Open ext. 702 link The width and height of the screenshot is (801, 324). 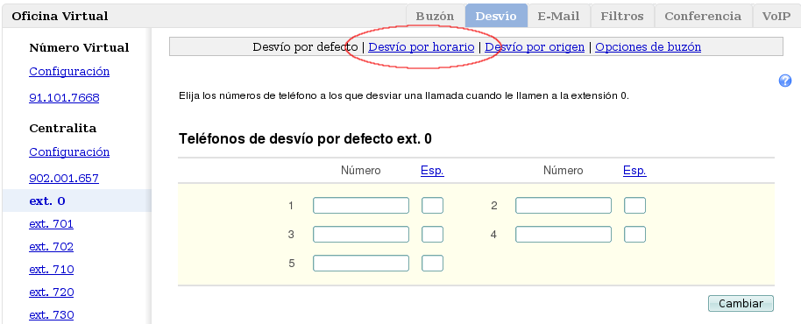51,247
